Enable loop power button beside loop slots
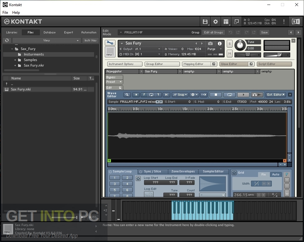Screen dimensions: 304x242 coord(138,178)
